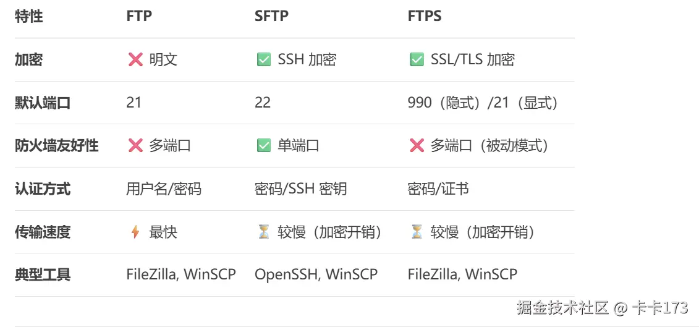
Task: Click the red cross icon beside 明文
Action: click(135, 60)
